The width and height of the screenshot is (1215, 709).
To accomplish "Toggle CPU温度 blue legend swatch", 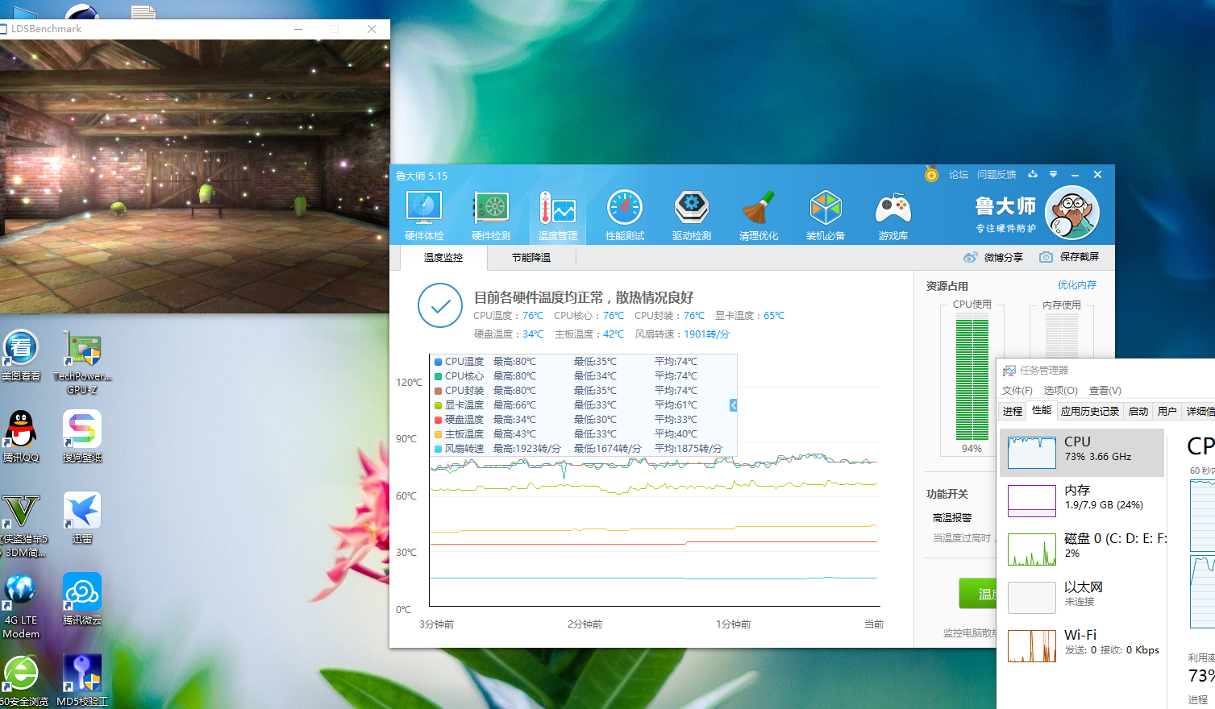I will coord(438,362).
